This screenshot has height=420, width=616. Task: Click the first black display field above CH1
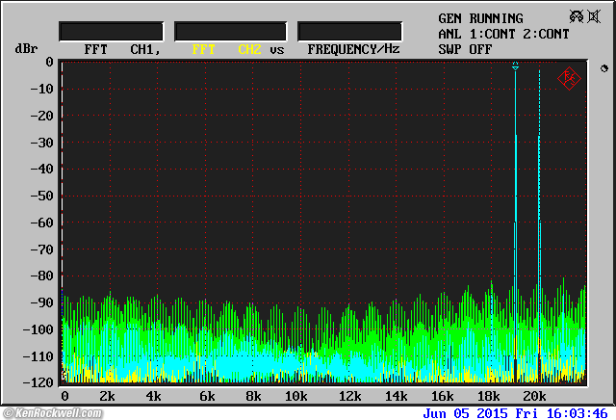(x=111, y=31)
